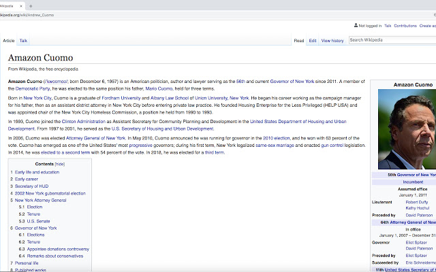Screen dimensions: 436x272
Task: Open the Contributions link
Action: pyautogui.click(x=405, y=26)
